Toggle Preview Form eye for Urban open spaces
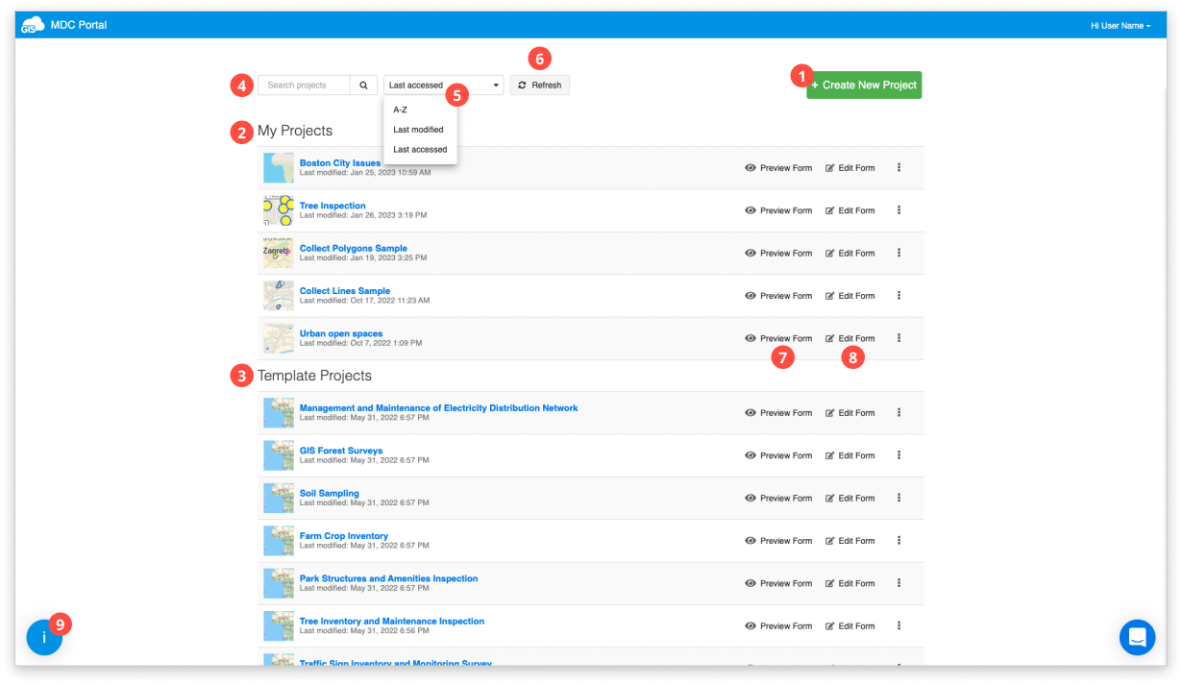Image resolution: width=1182 pixels, height=685 pixels. [x=751, y=338]
